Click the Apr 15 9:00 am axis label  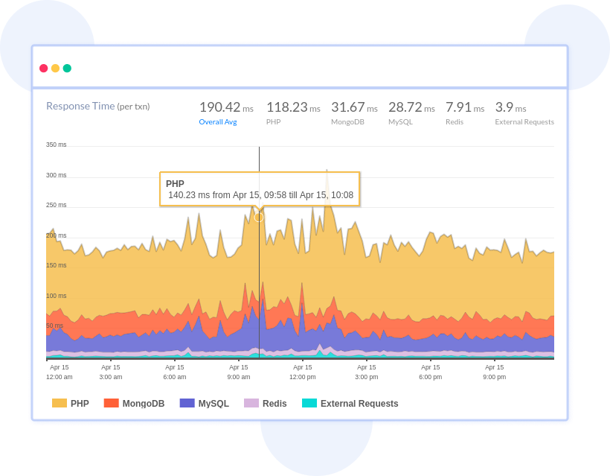239,372
